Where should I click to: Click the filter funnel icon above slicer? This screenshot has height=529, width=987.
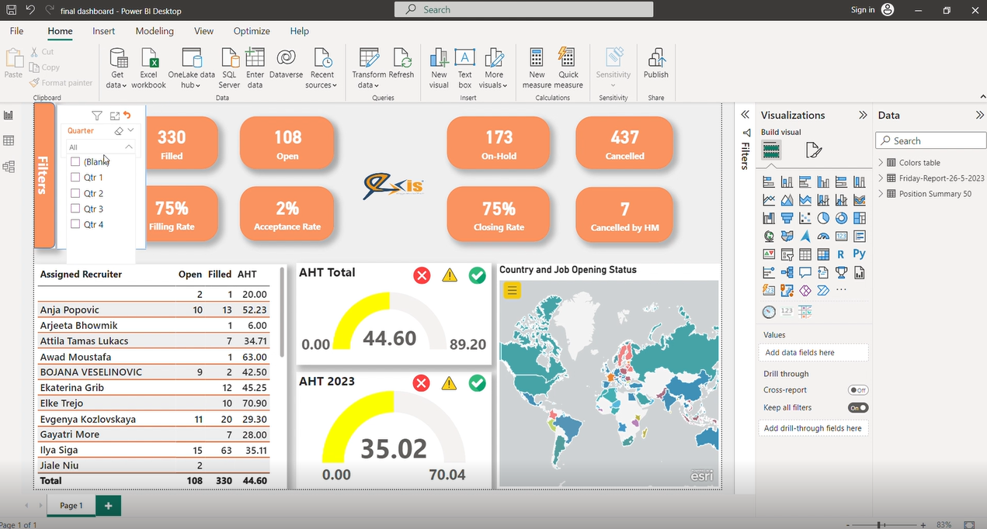click(96, 116)
